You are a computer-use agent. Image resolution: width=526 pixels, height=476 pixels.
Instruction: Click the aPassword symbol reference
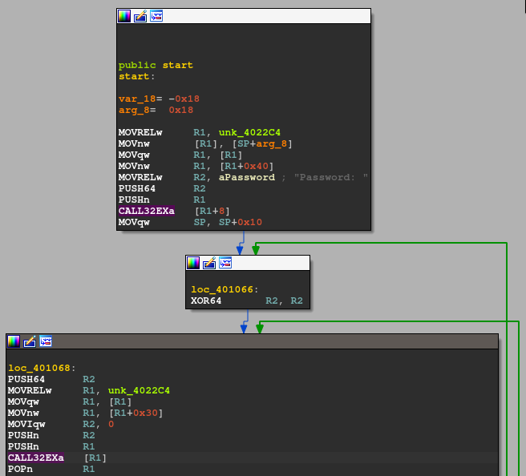[247, 177]
